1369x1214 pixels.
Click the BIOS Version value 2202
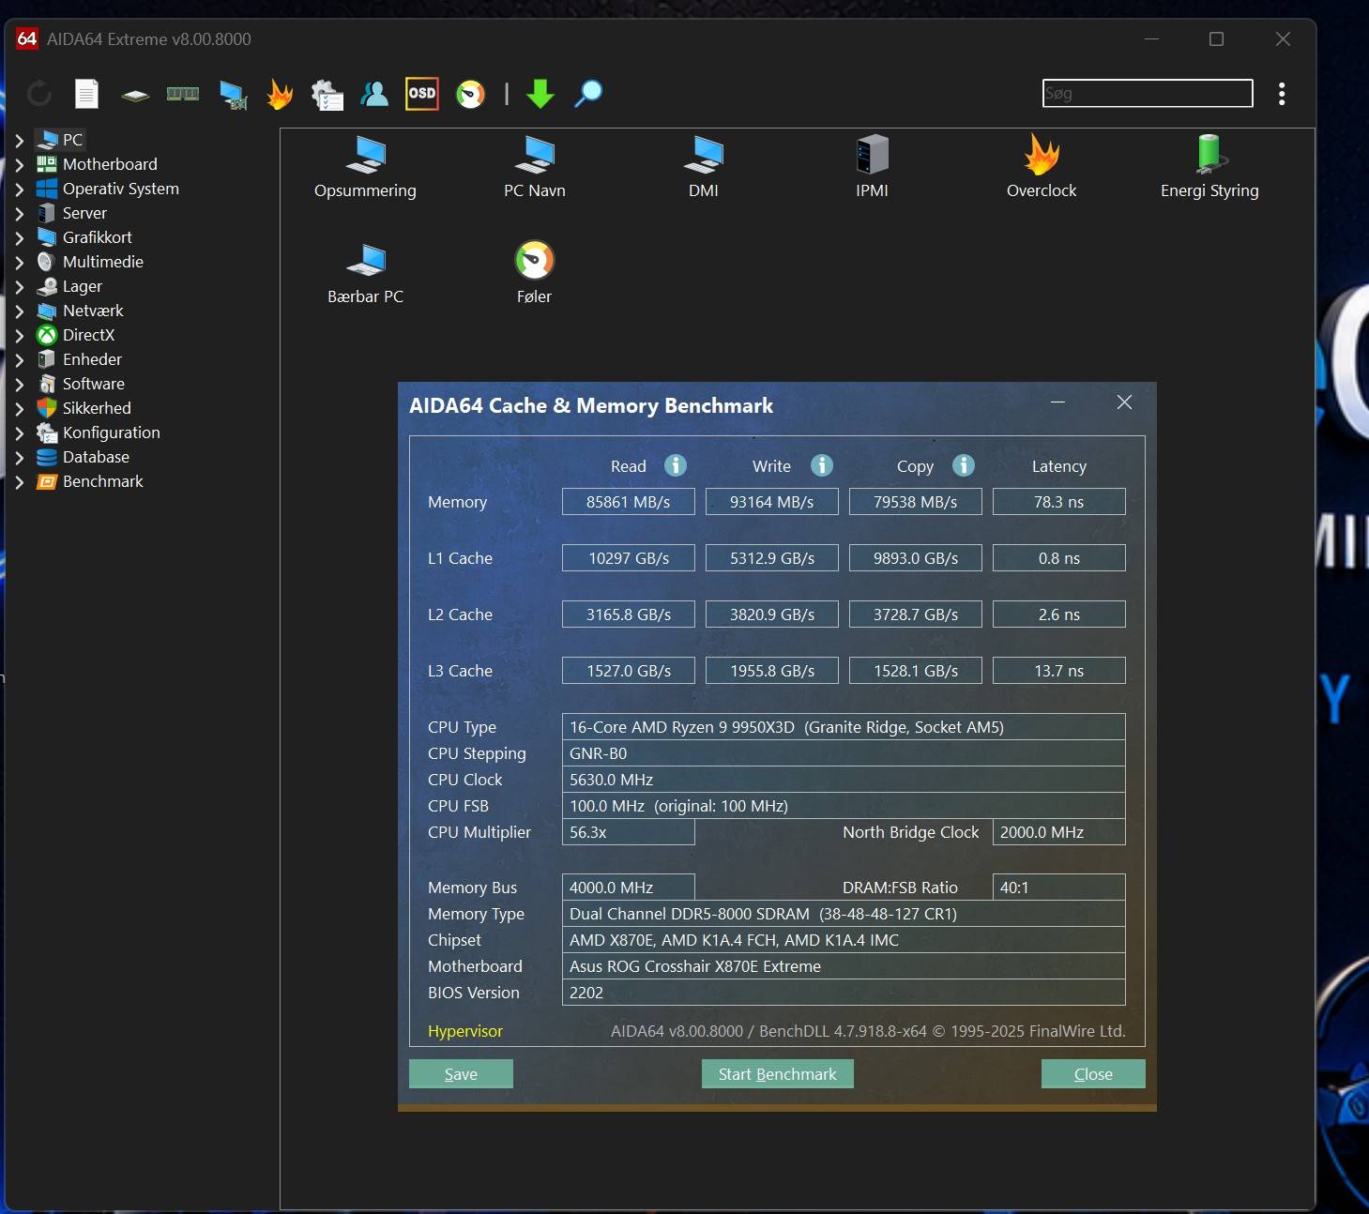pos(844,993)
